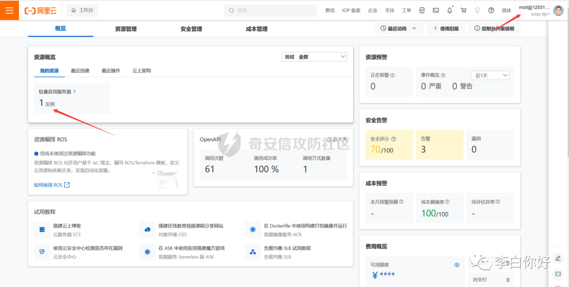Click the 调用成功率 value 100 %
569x287 pixels.
click(x=267, y=169)
